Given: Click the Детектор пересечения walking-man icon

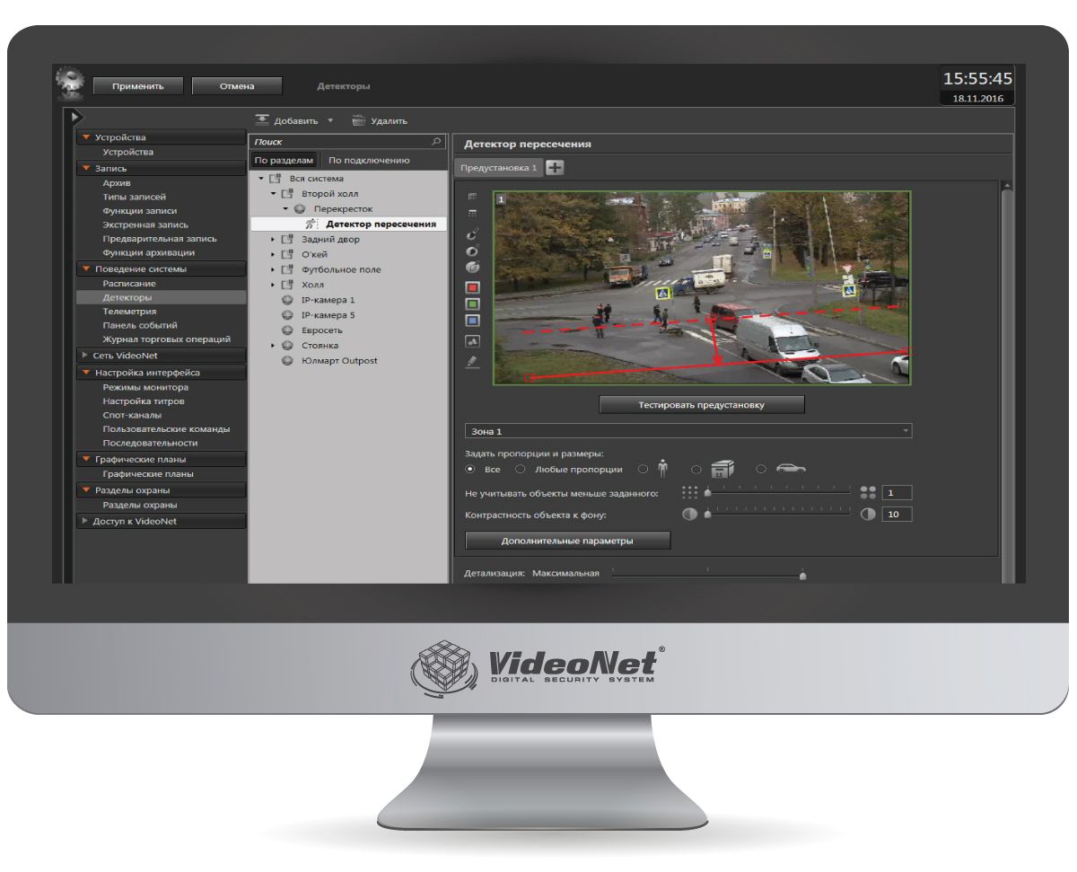Looking at the screenshot, I should 311,224.
